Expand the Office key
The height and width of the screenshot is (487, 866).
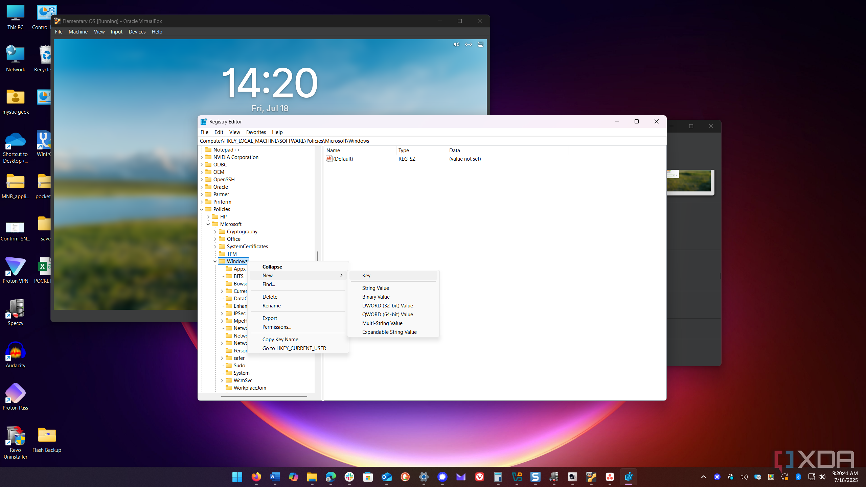(x=215, y=239)
